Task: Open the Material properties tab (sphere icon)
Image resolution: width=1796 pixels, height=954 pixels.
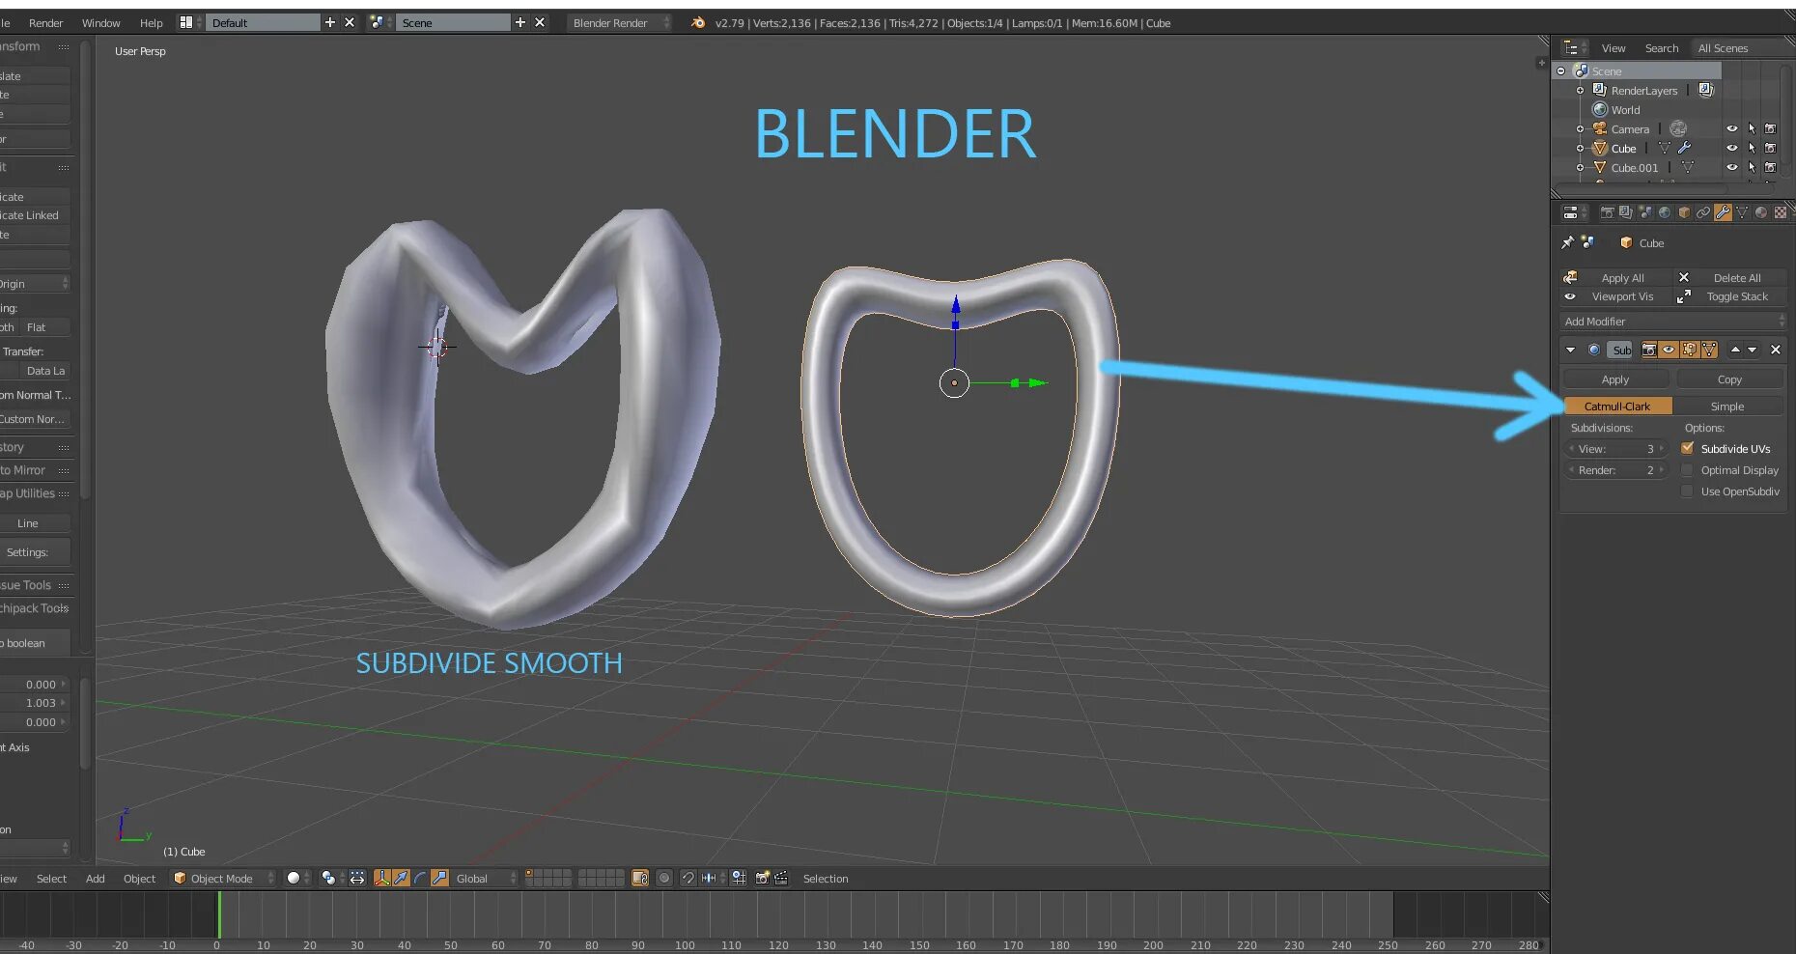Action: coord(1761,212)
